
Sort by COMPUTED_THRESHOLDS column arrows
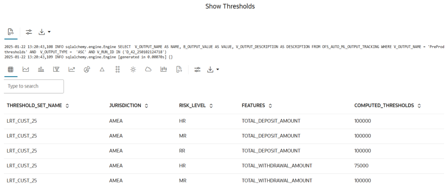coord(419,106)
